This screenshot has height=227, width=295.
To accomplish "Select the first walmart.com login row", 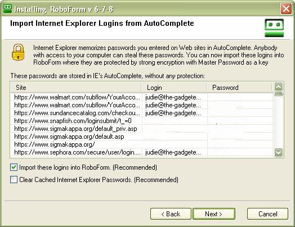I will [x=142, y=97].
